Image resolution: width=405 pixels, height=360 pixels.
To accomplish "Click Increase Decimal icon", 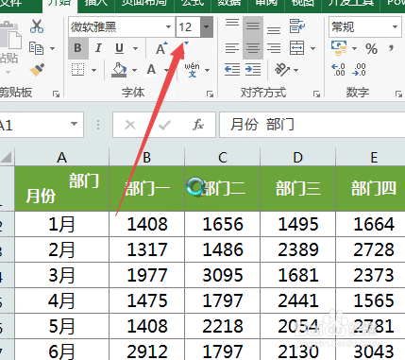I will (x=338, y=70).
